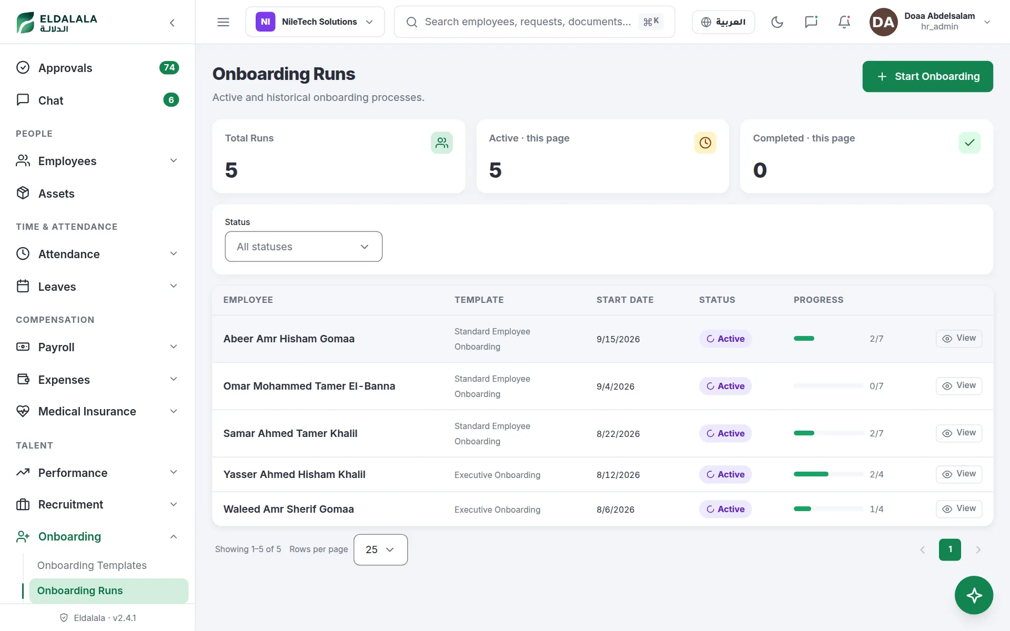Click the previous page arrow
The height and width of the screenshot is (631, 1010).
click(x=922, y=549)
